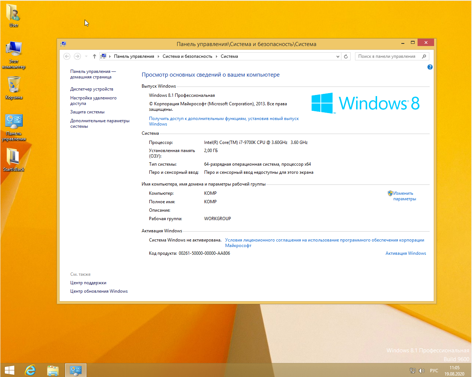Click the Windows 8.1 Профессиональная edition text
The image size is (472, 377).
click(182, 95)
